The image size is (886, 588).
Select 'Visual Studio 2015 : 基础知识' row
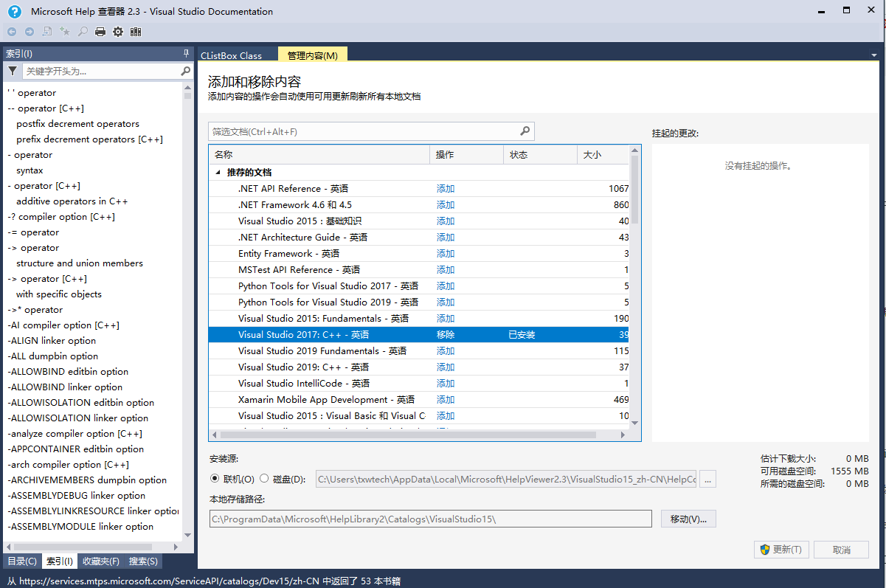coord(419,221)
